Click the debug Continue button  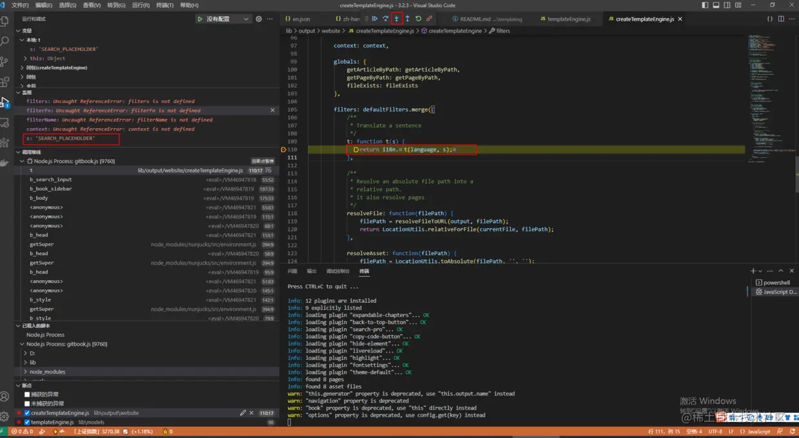(374, 19)
